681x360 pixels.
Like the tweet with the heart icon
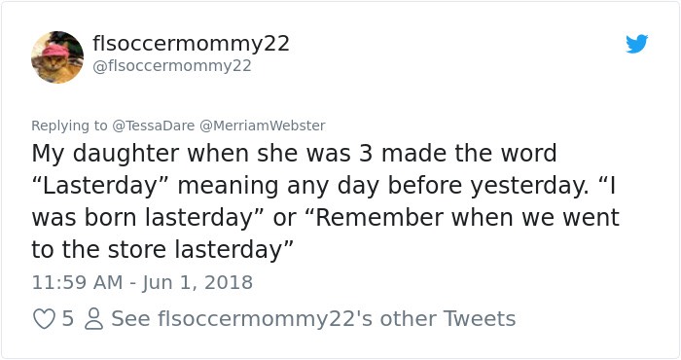(44, 319)
